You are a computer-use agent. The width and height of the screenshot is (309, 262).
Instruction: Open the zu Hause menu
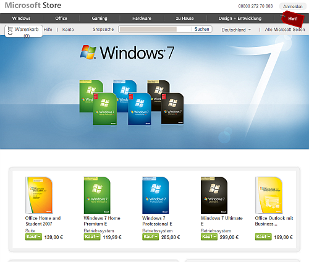tap(185, 19)
